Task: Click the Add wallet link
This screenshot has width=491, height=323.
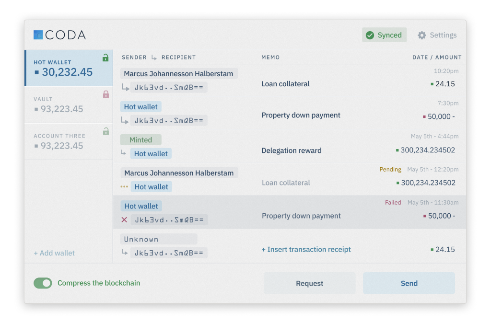Action: click(x=54, y=253)
